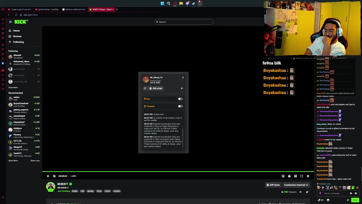Image resolution: width=362 pixels, height=204 pixels.
Task: Switch to the whats a month Google tab
Action: [74, 9]
